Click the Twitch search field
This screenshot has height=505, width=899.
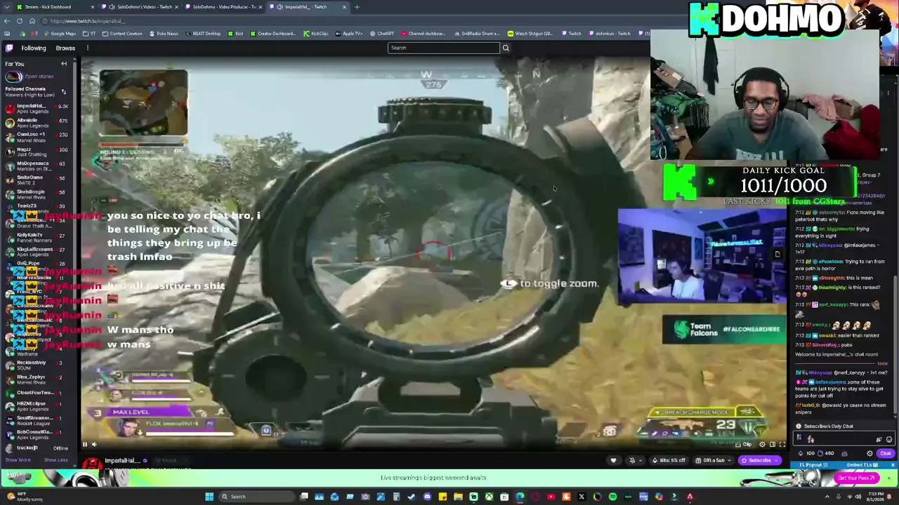click(x=443, y=48)
